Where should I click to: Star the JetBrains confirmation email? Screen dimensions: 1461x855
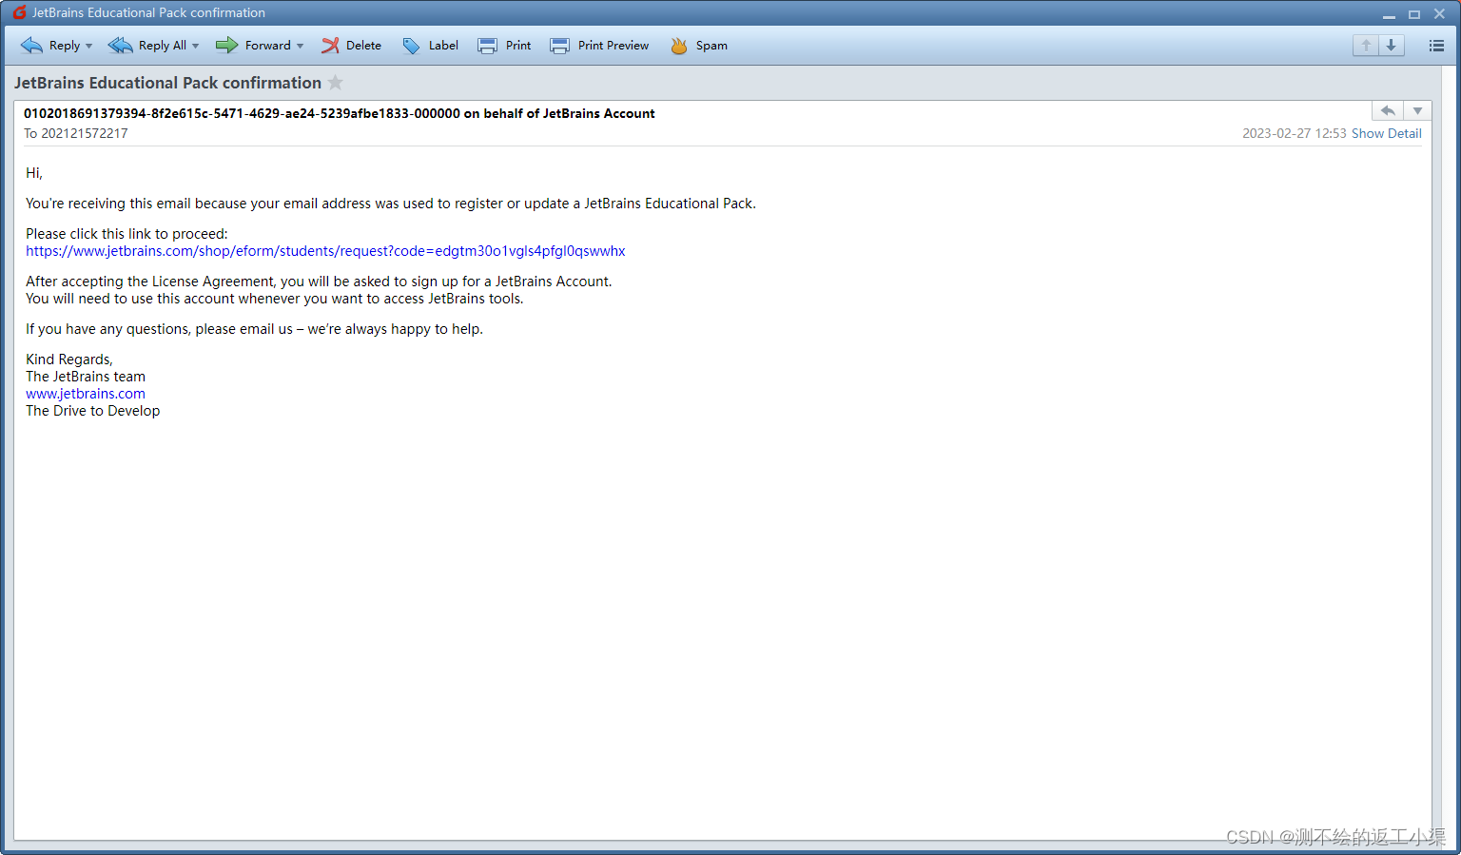pyautogui.click(x=335, y=83)
